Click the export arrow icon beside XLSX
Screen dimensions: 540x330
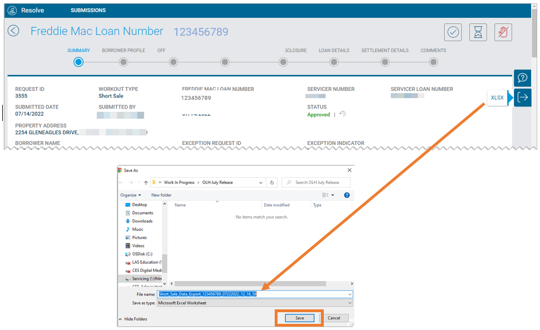pos(522,98)
